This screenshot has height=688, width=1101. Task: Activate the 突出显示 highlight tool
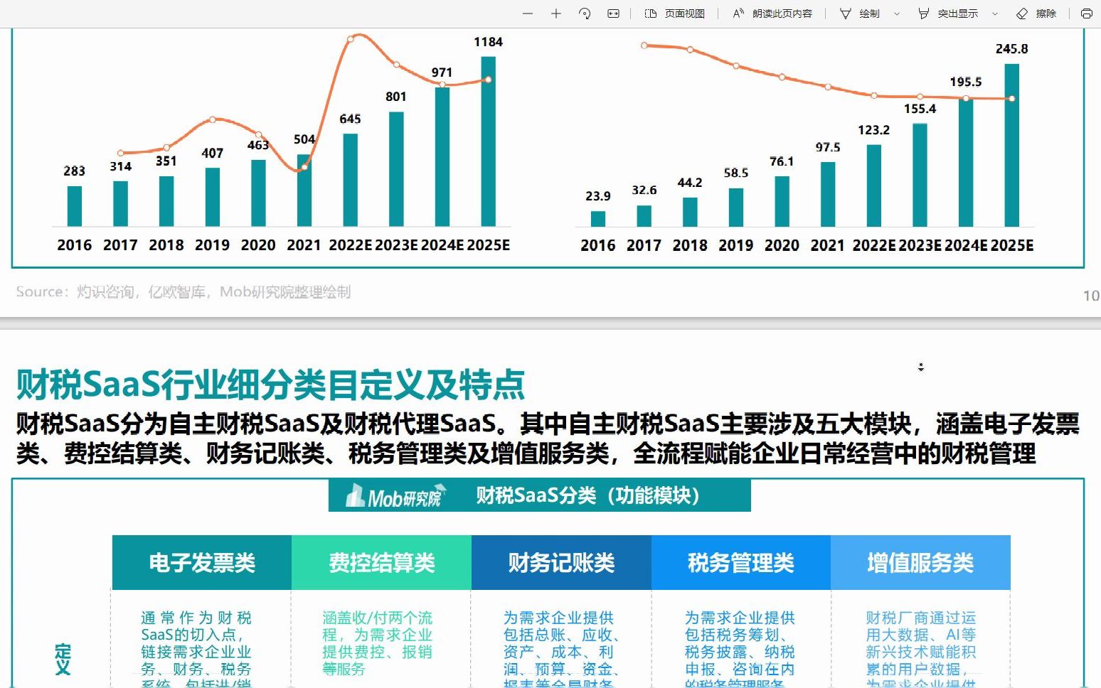tap(948, 14)
